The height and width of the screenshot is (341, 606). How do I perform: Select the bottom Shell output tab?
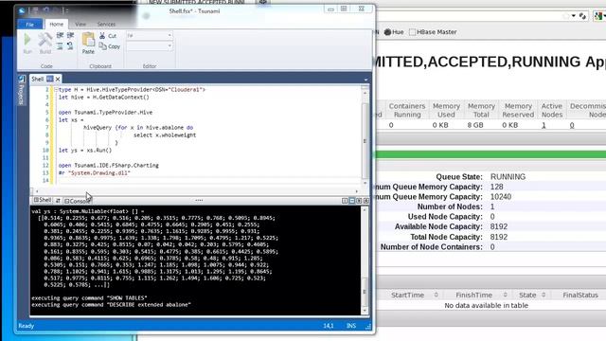pyautogui.click(x=43, y=200)
